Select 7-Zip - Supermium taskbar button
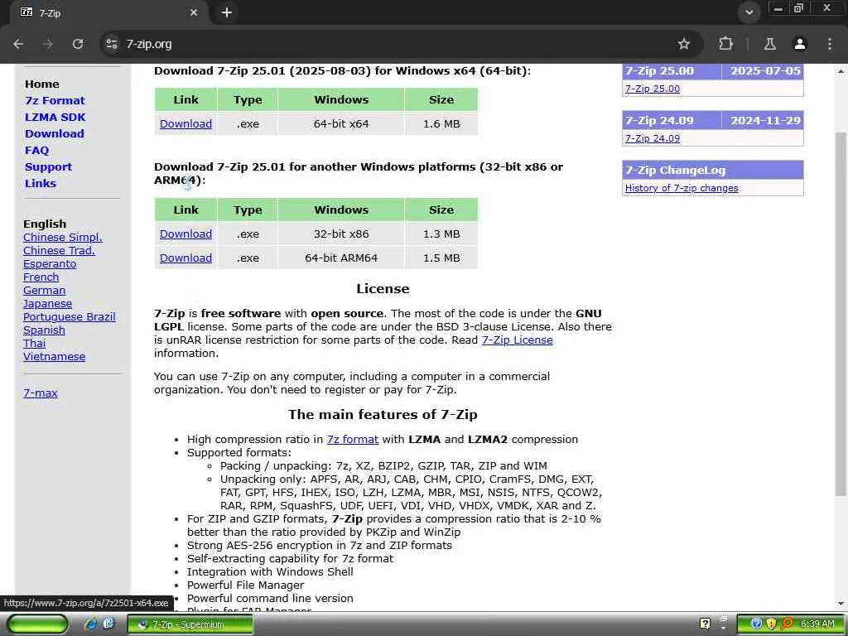This screenshot has width=848, height=636. (190, 624)
